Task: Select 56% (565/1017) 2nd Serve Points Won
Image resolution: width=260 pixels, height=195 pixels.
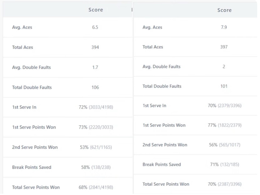Action: point(224,145)
